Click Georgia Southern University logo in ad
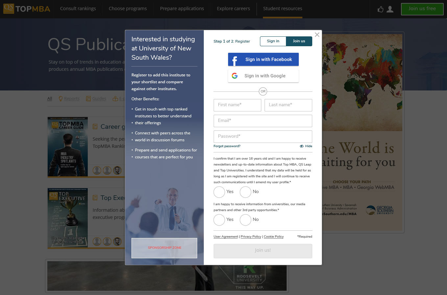 pyautogui.click(x=380, y=210)
